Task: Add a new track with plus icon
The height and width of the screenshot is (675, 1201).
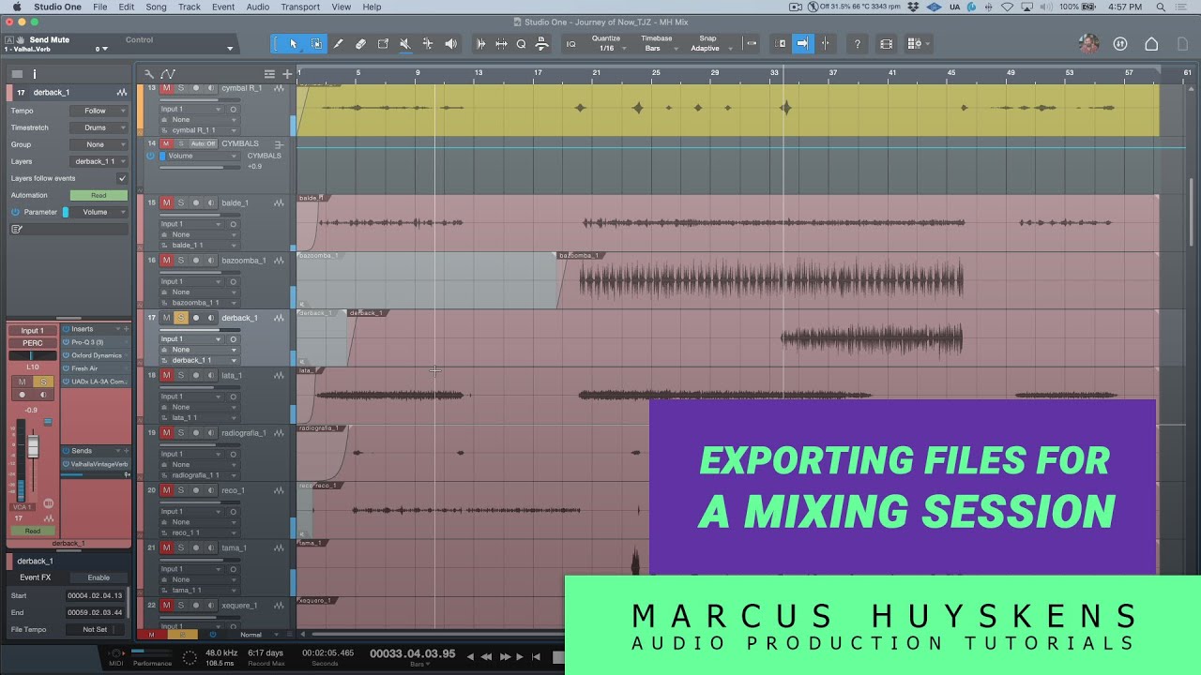Action: 287,74
